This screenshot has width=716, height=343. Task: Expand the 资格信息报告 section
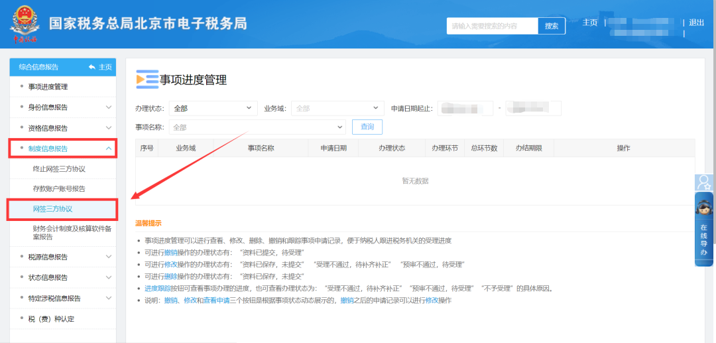tap(63, 128)
